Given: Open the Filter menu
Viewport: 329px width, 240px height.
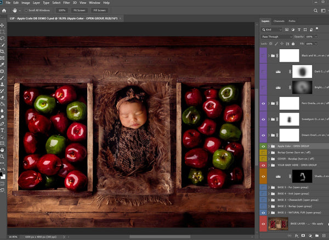Looking at the screenshot, I should click(x=66, y=3).
